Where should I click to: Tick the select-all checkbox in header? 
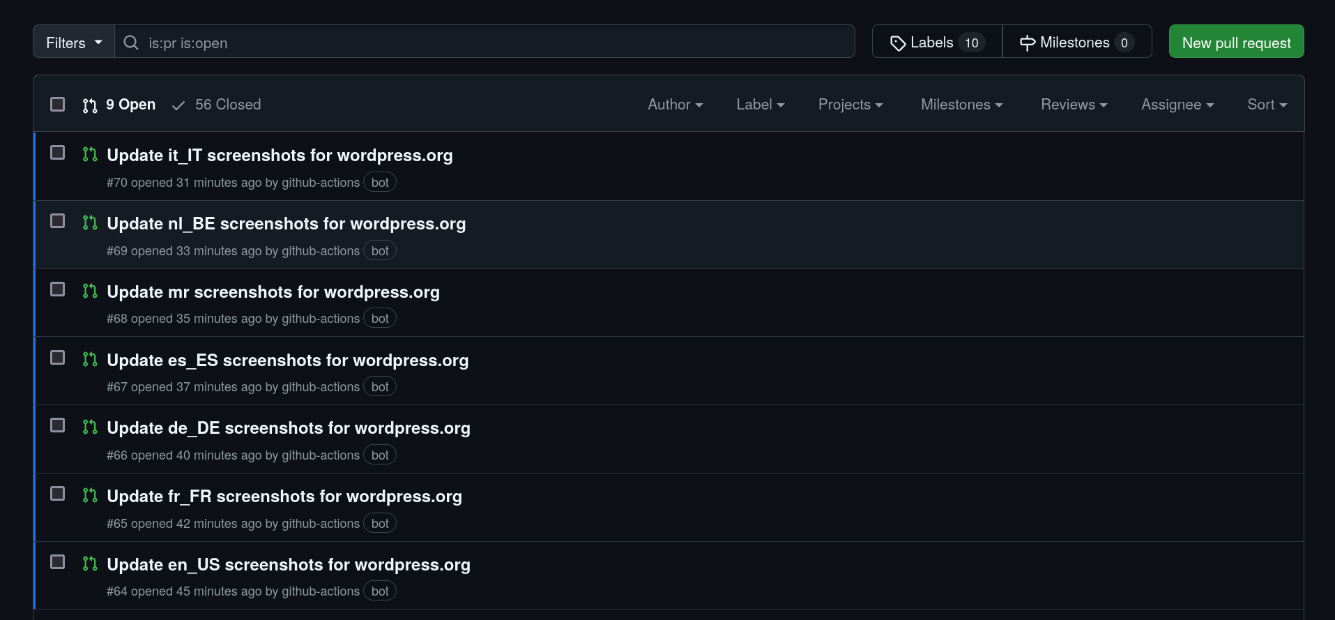[58, 105]
